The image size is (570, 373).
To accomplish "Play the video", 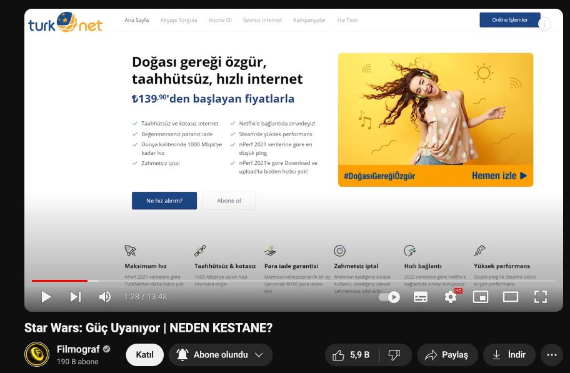I will tap(46, 297).
